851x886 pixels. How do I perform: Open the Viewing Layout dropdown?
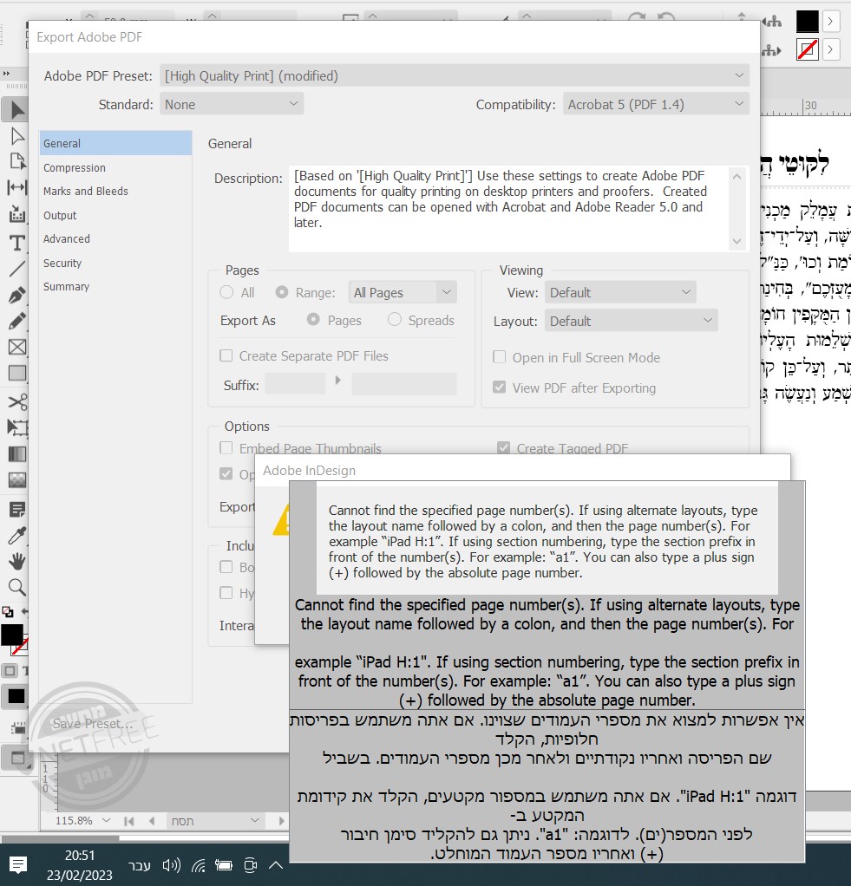click(x=631, y=321)
